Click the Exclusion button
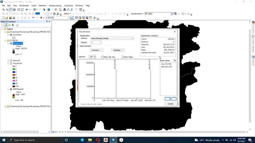 point(96,50)
